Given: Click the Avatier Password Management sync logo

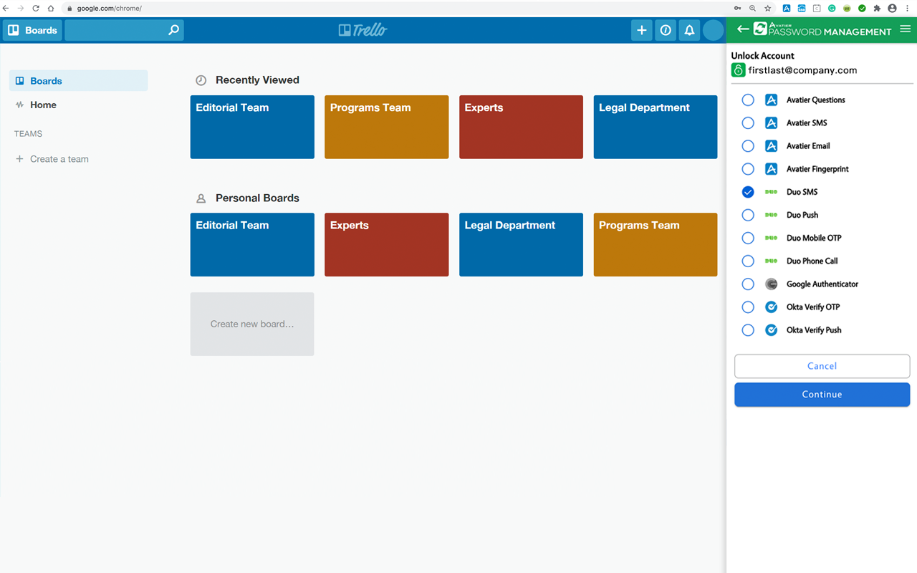Looking at the screenshot, I should pos(760,29).
